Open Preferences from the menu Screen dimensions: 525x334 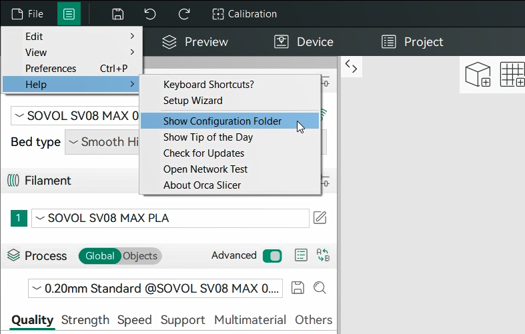[x=72, y=68]
